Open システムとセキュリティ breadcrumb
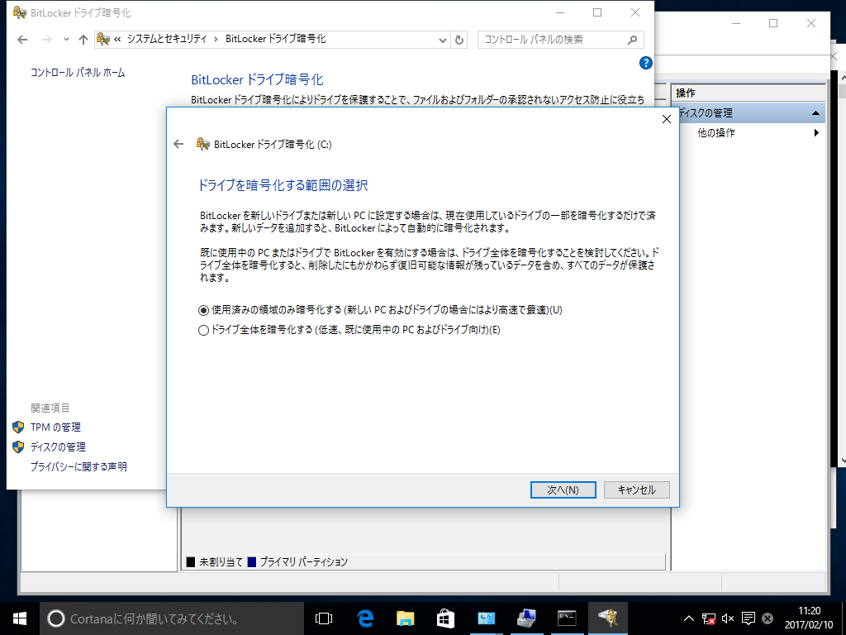 point(167,39)
